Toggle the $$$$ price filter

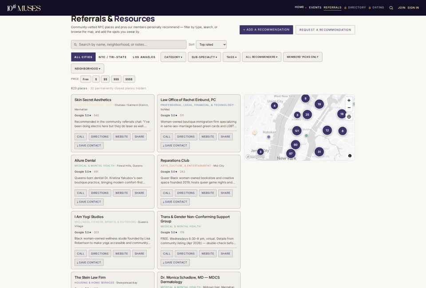[129, 79]
